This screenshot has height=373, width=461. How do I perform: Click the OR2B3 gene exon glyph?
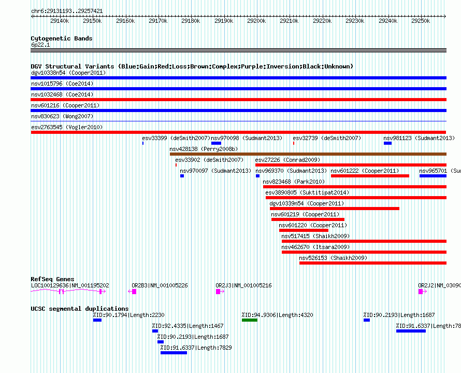click(134, 292)
